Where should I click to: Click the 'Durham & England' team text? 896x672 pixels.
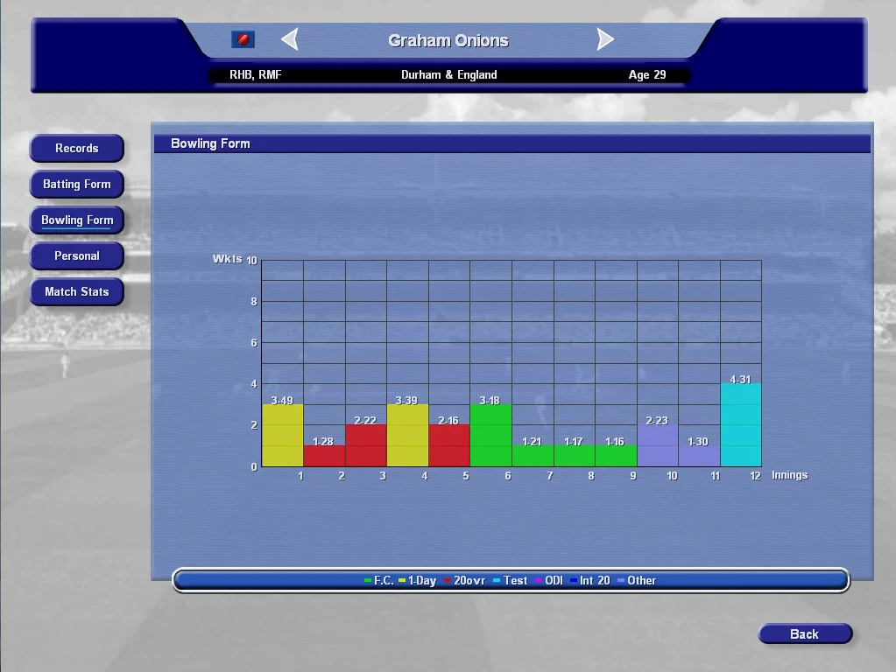tap(449, 74)
